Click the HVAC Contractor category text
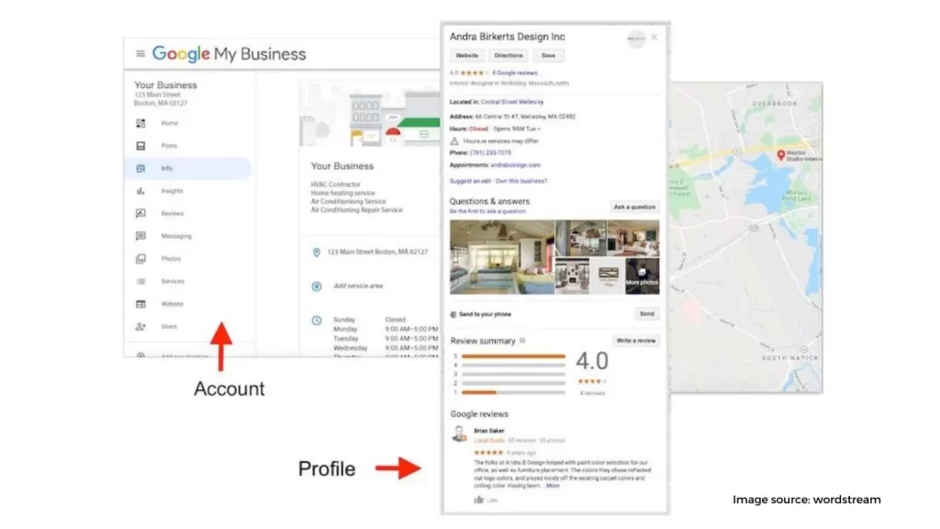Screen dimensions: 940x529 pos(336,185)
